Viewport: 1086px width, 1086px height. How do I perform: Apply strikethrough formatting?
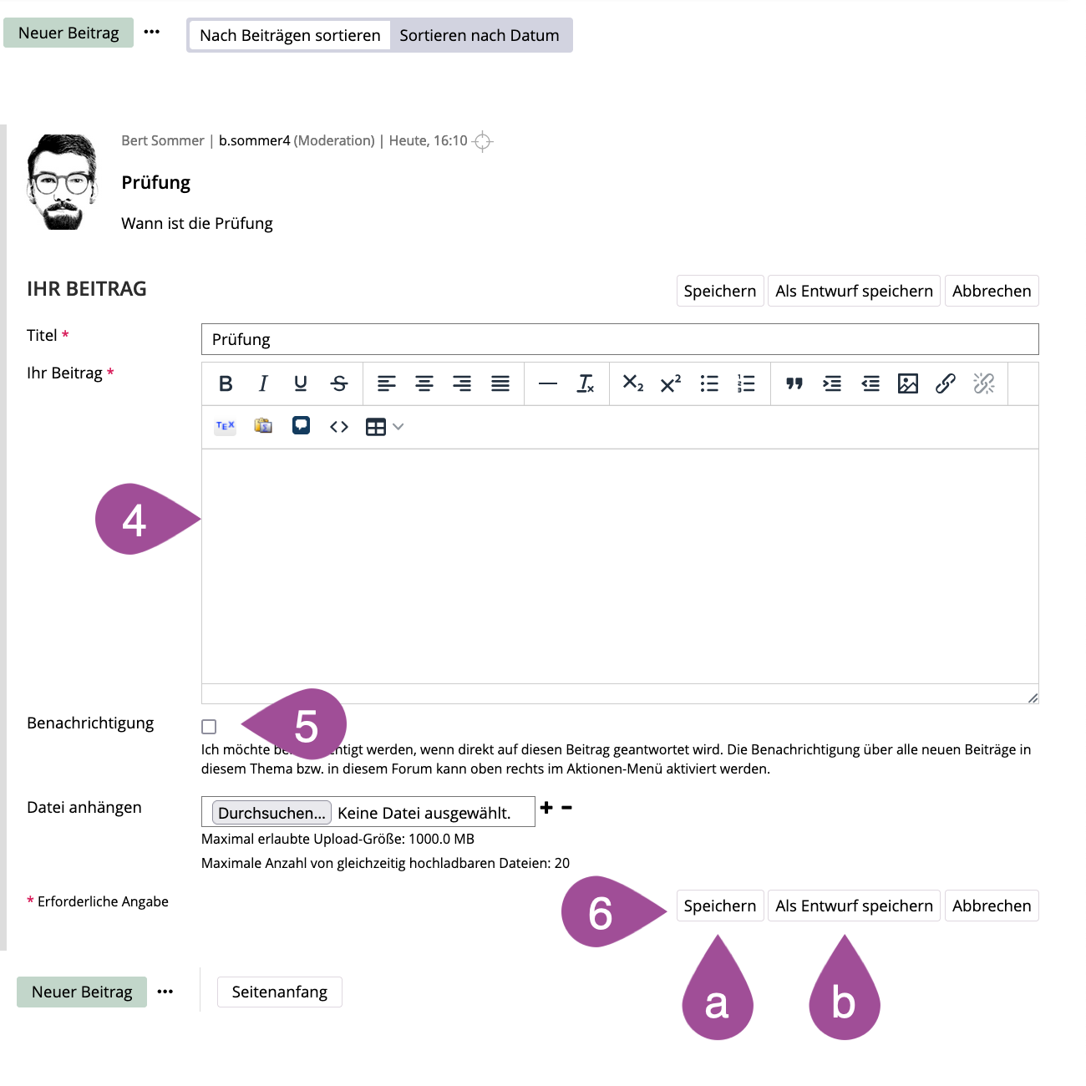click(338, 383)
